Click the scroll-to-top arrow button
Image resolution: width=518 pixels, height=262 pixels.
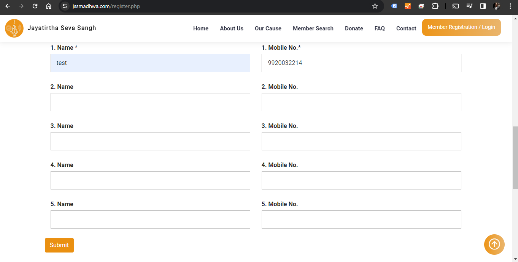494,244
